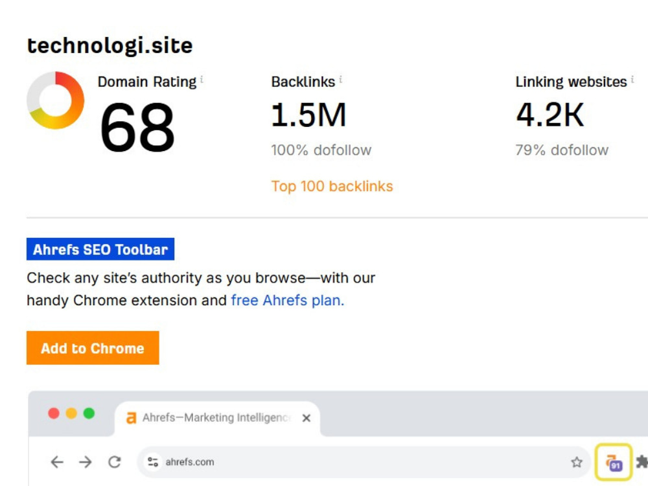Click the browser forward arrow
648x486 pixels.
pos(86,461)
